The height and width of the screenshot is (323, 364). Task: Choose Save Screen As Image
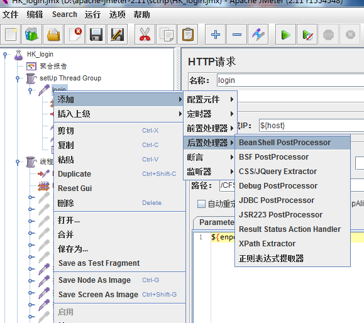tap(119, 295)
